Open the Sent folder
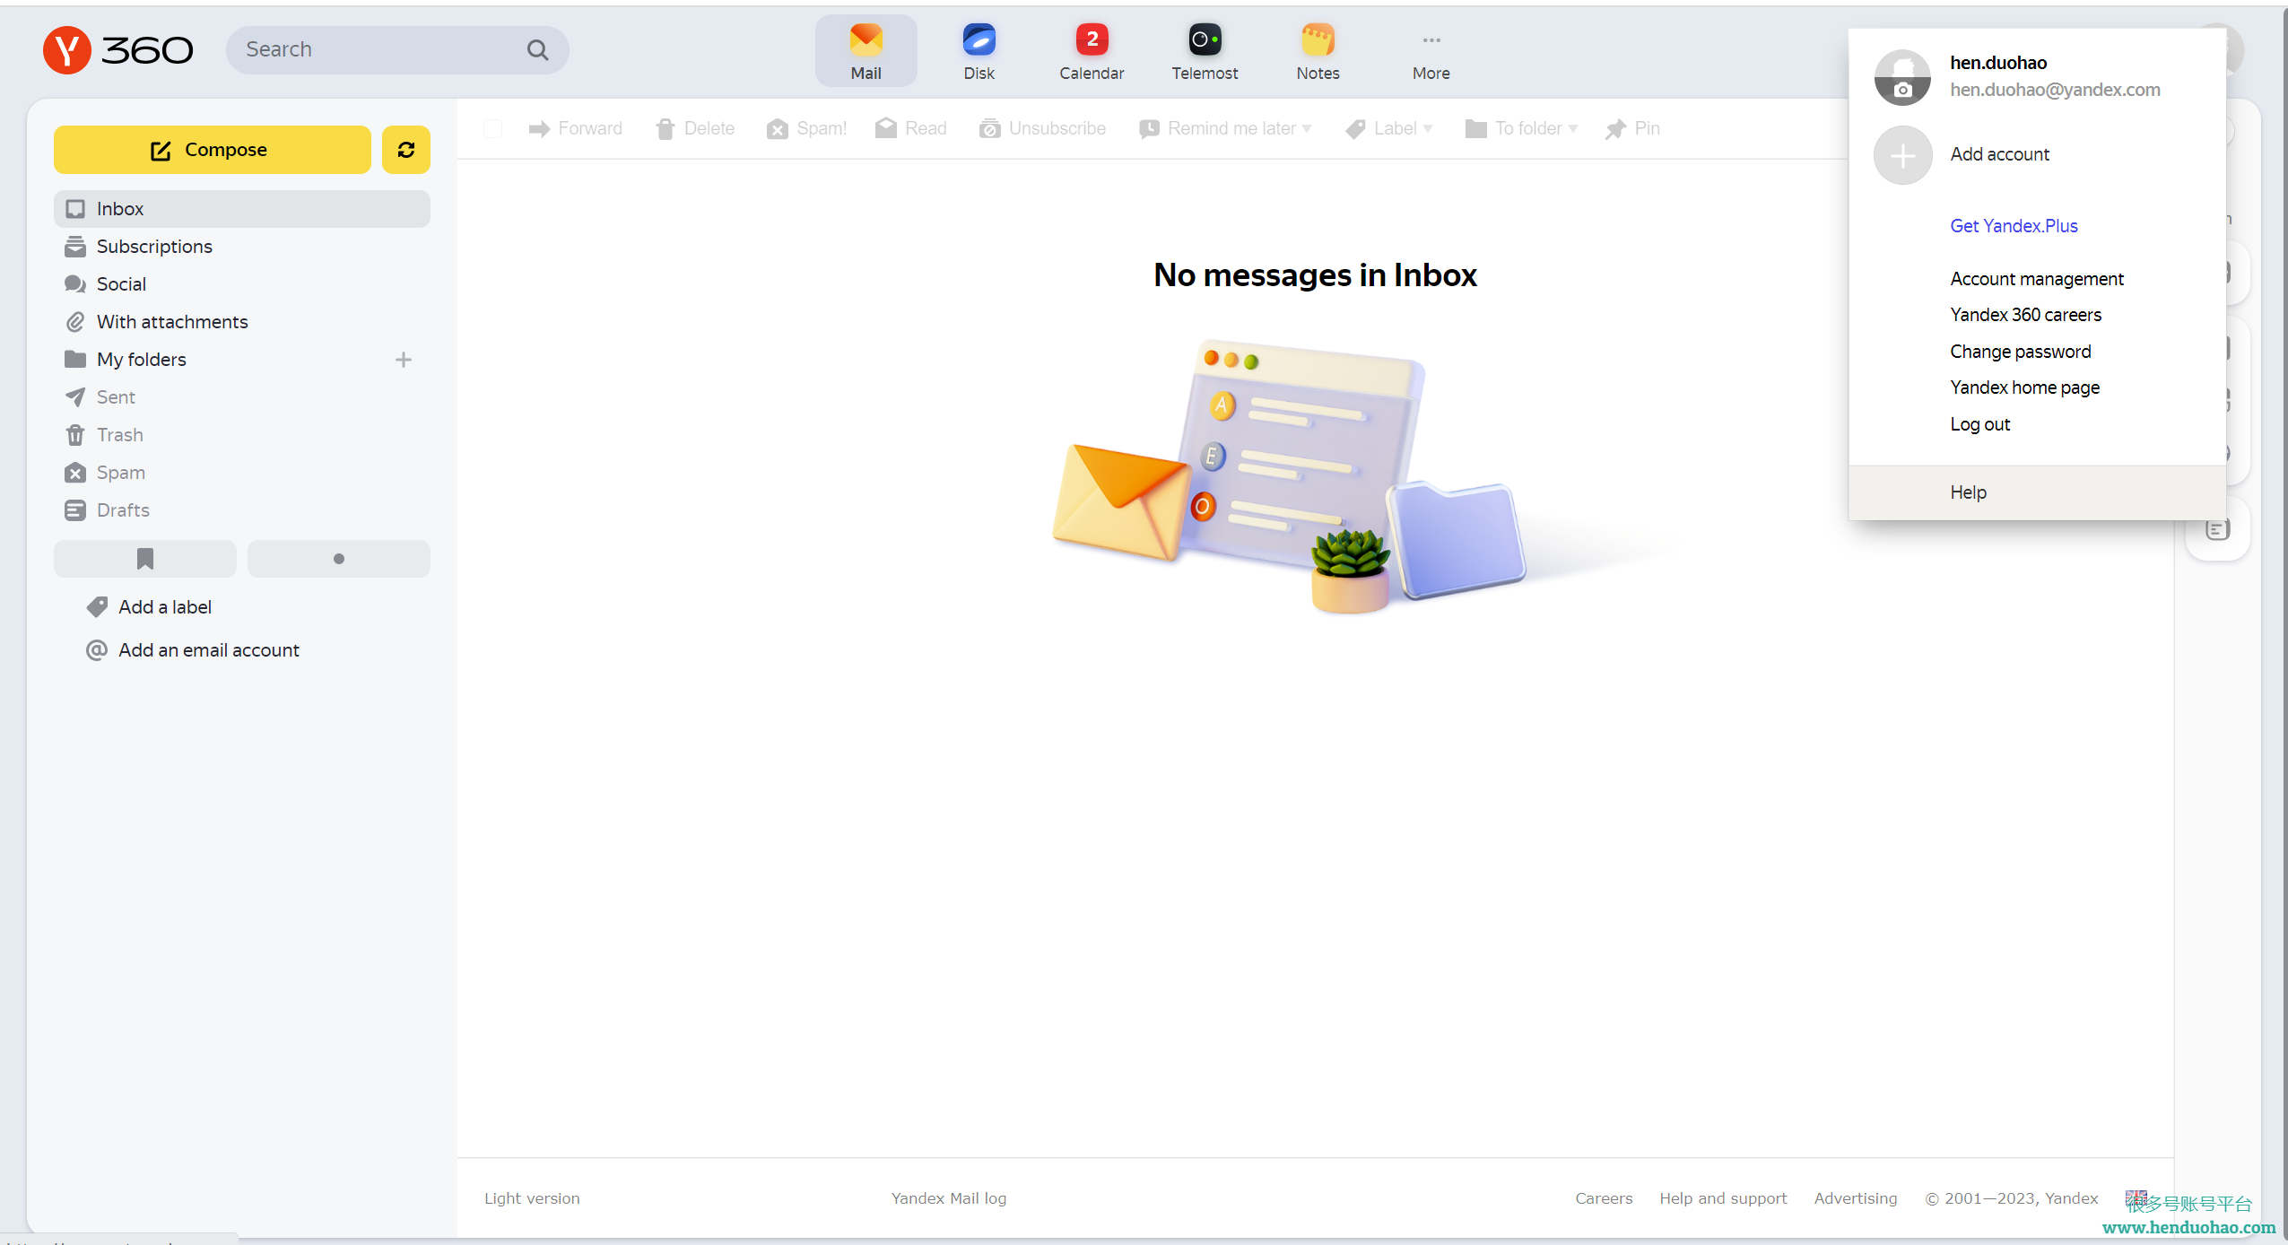This screenshot has width=2288, height=1245. click(242, 397)
